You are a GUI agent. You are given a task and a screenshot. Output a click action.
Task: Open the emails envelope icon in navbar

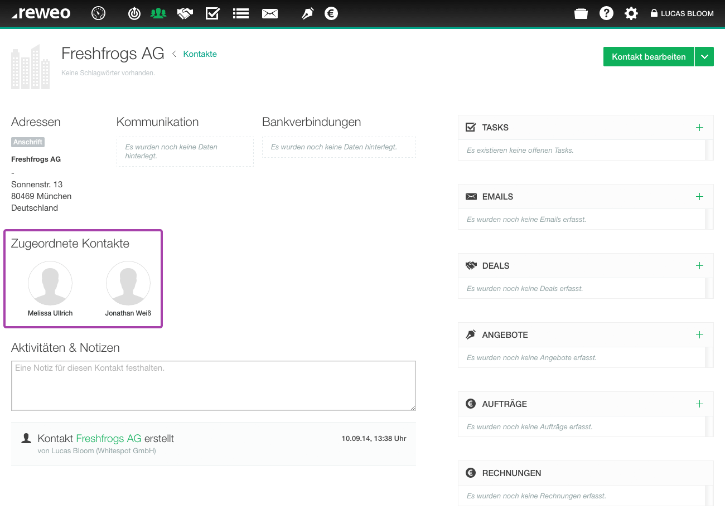pyautogui.click(x=270, y=13)
